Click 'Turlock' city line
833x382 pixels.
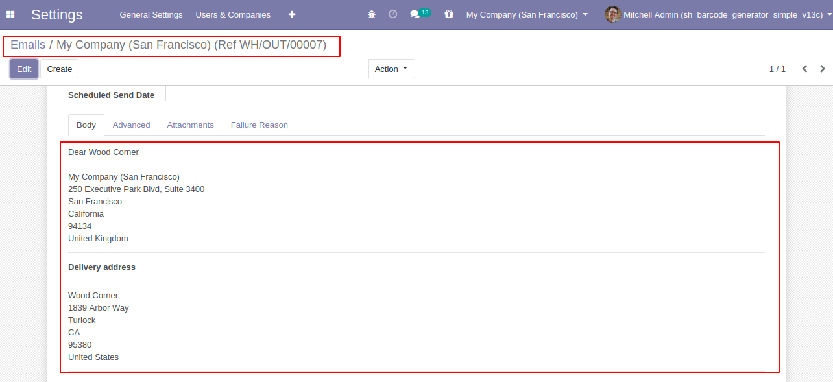click(x=82, y=320)
